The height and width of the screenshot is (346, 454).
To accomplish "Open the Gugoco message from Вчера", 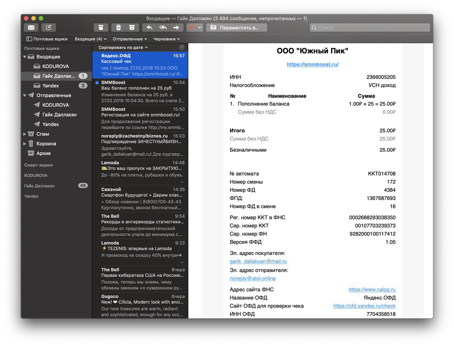I will tap(140, 306).
